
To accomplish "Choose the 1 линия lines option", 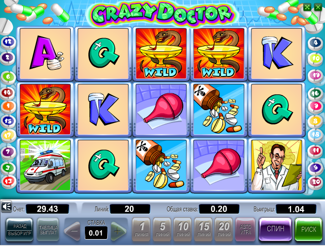I will tap(141, 230).
